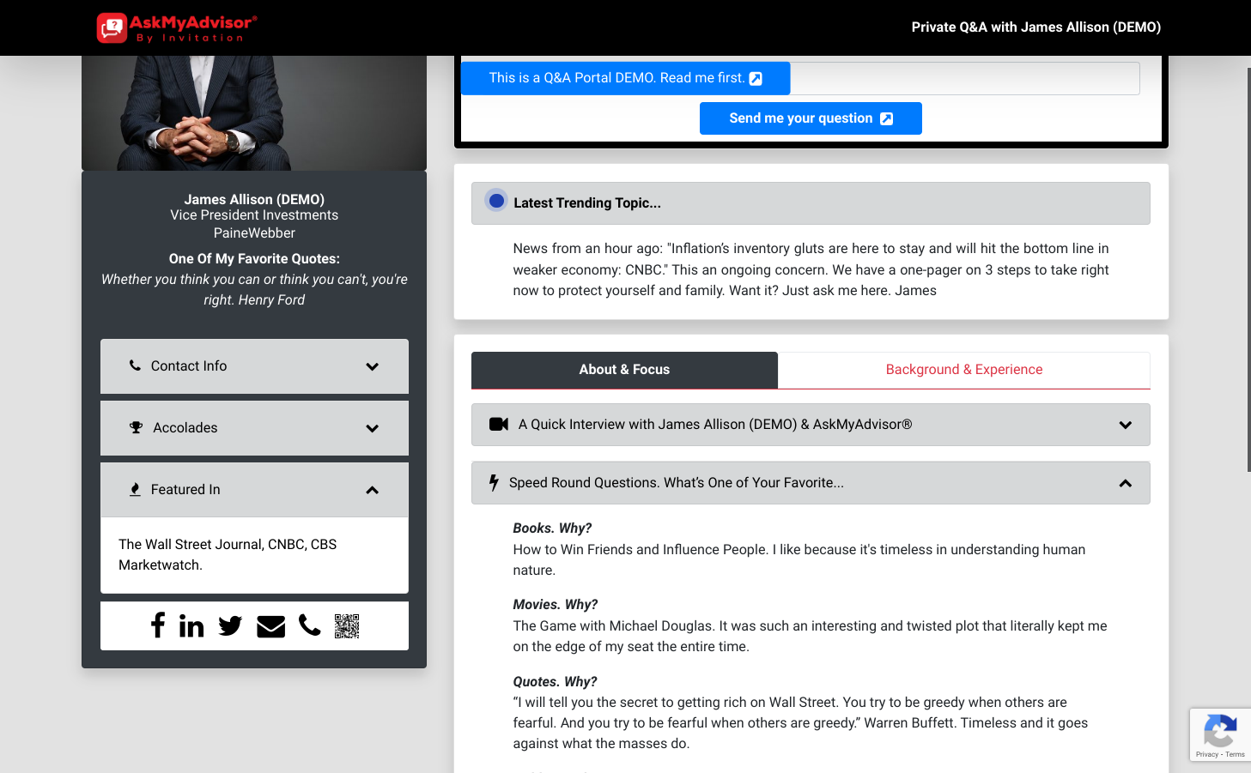This screenshot has height=773, width=1251.
Task: Click Send me your question button
Action: [x=811, y=118]
